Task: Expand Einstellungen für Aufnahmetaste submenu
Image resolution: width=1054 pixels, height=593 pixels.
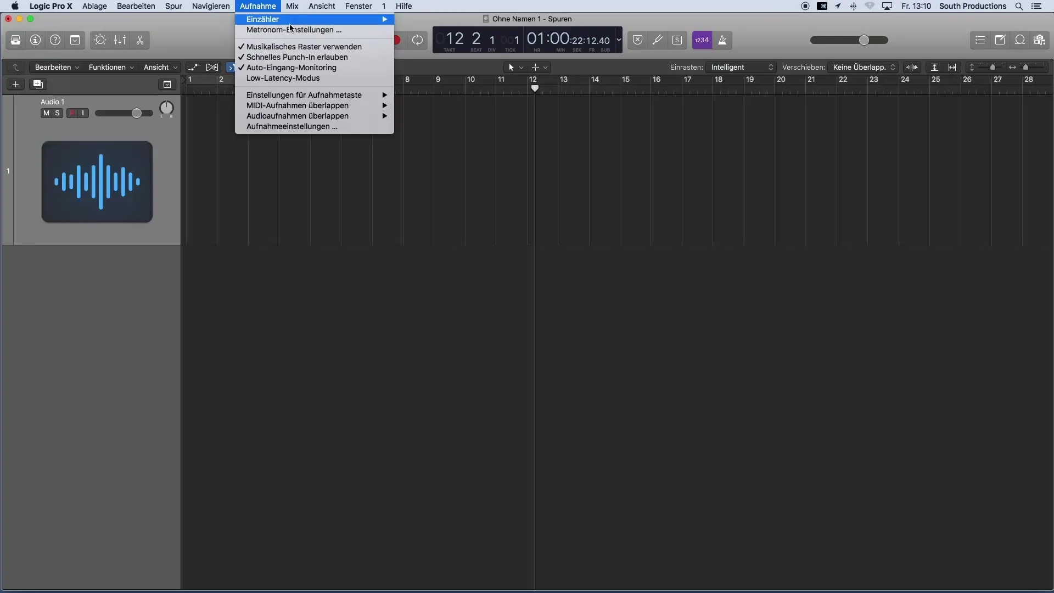Action: coord(315,95)
